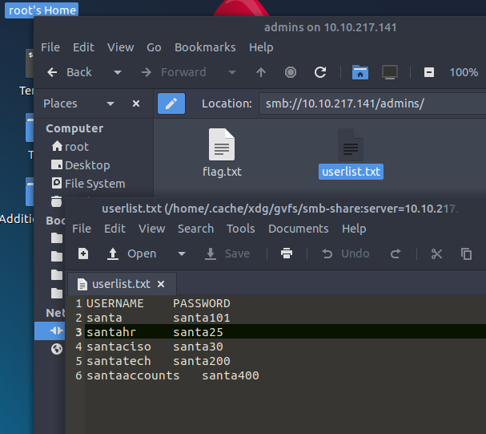Click the Location address field
The image size is (486, 434).
[x=368, y=103]
